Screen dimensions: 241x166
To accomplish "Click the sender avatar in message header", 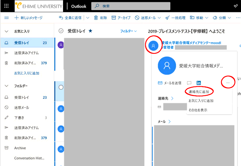I will pos(153,45).
